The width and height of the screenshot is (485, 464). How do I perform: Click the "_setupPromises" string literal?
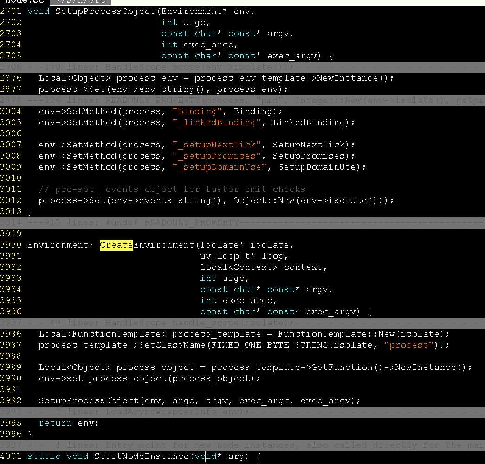coord(217,156)
